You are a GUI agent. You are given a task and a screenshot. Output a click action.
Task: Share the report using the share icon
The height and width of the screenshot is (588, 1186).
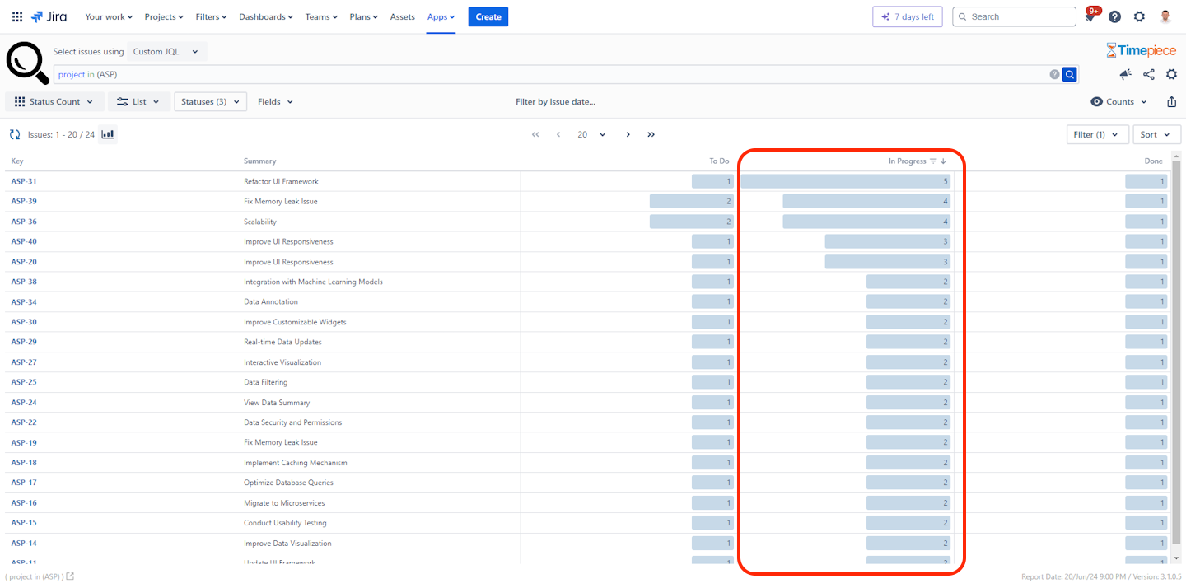coord(1148,74)
